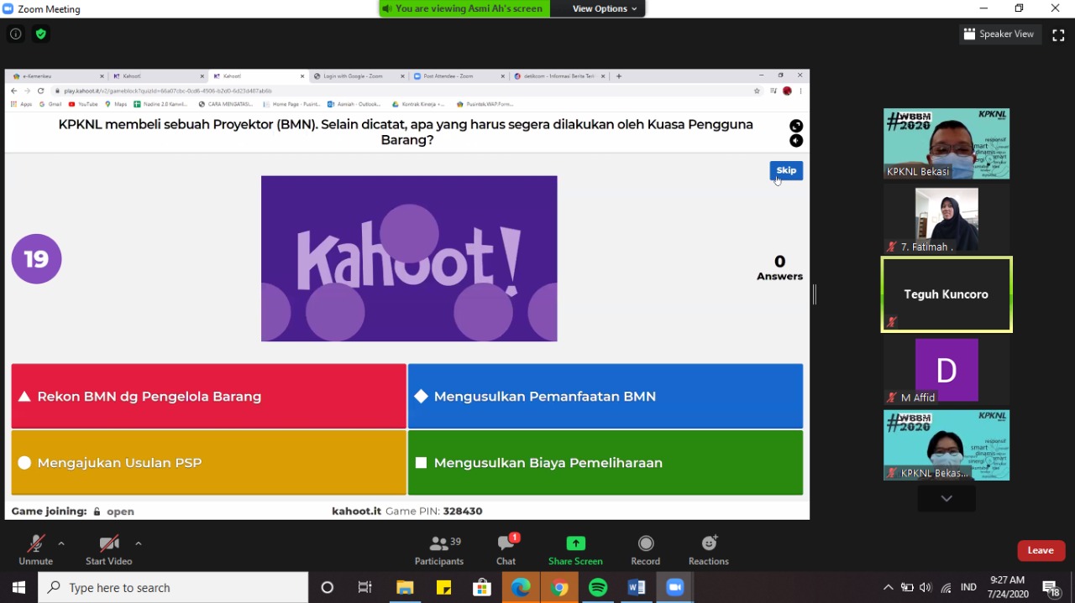Open Microsoft Edge from taskbar

point(521,587)
